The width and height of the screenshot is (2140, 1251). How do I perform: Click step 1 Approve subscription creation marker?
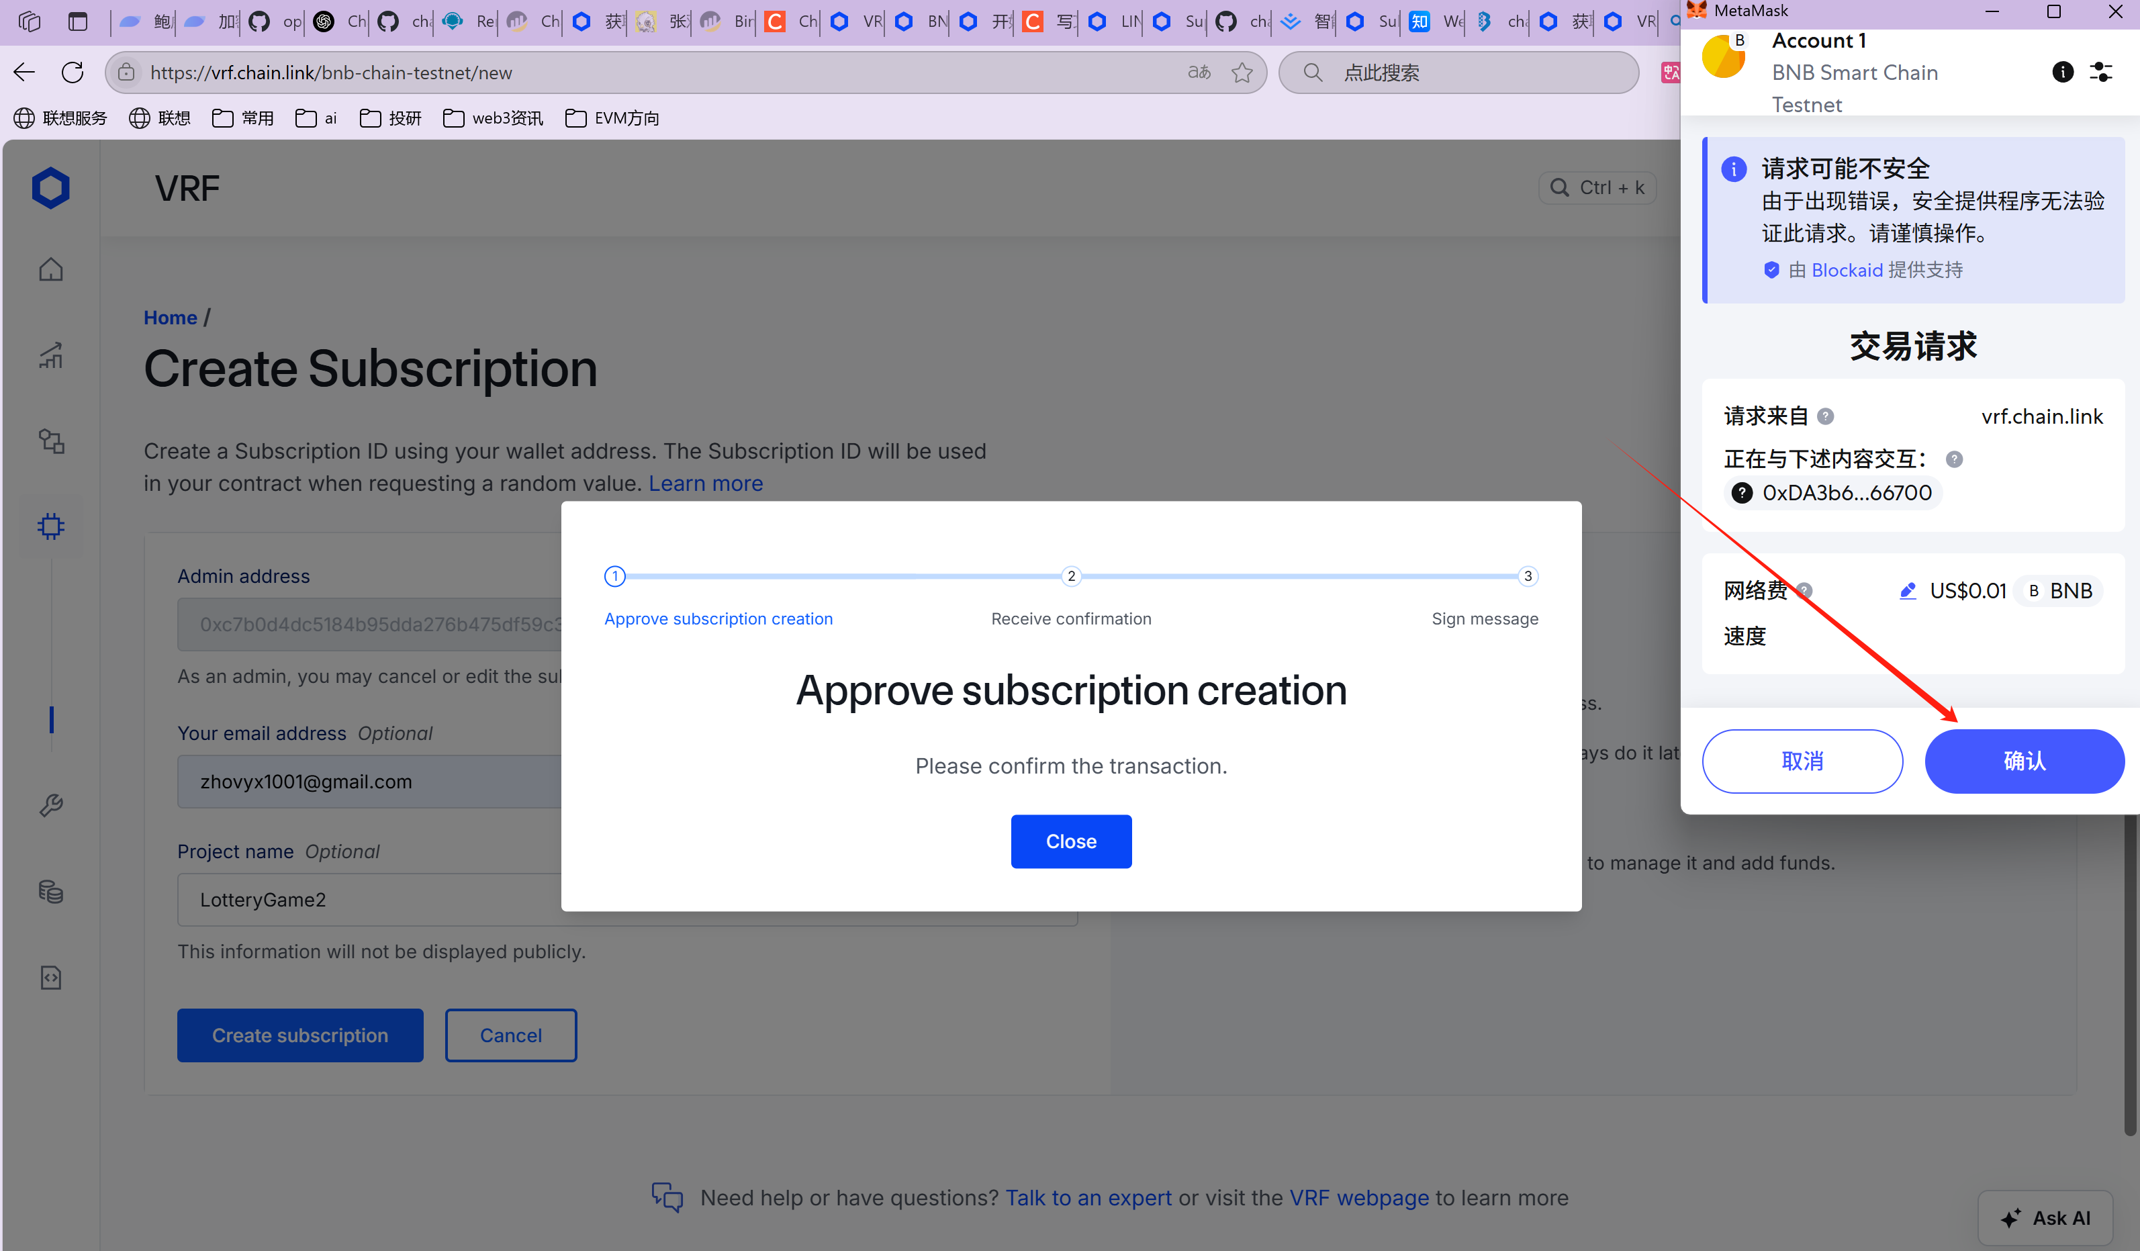pos(615,576)
